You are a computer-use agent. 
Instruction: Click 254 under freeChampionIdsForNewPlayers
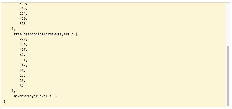pos(23,44)
